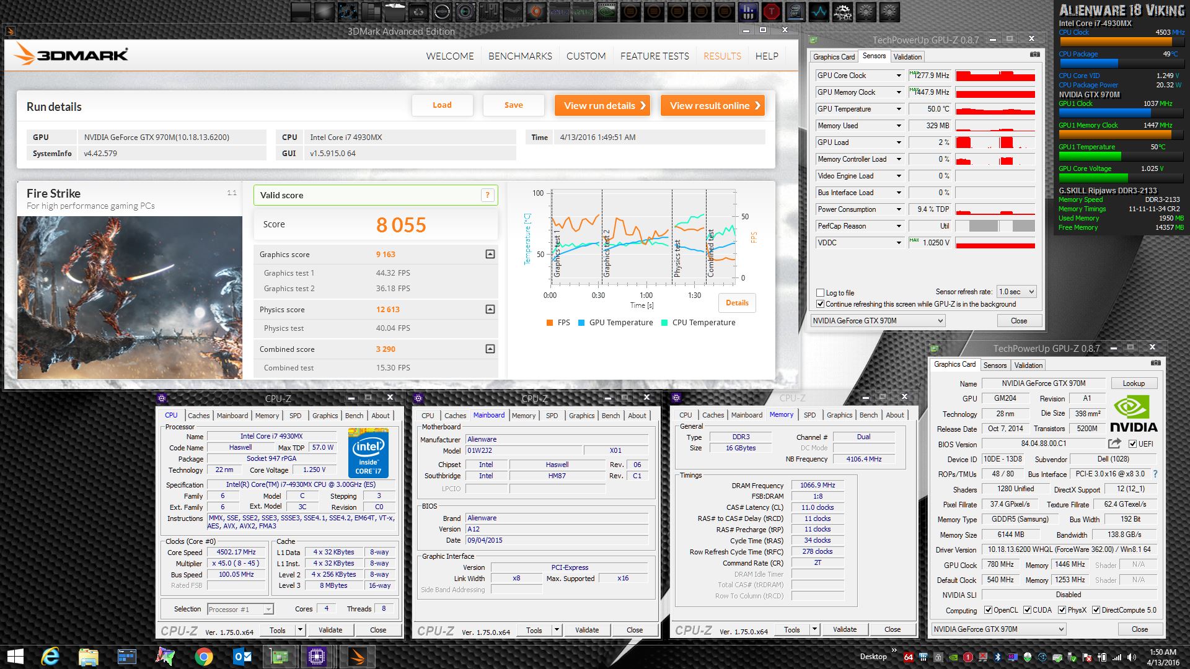1190x669 pixels.
Task: Launch Internet Explorer from the taskbar
Action: click(x=50, y=657)
